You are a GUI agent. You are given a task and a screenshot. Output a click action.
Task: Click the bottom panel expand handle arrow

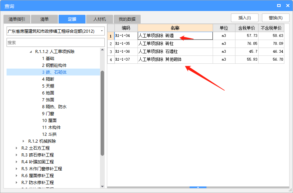(198, 187)
